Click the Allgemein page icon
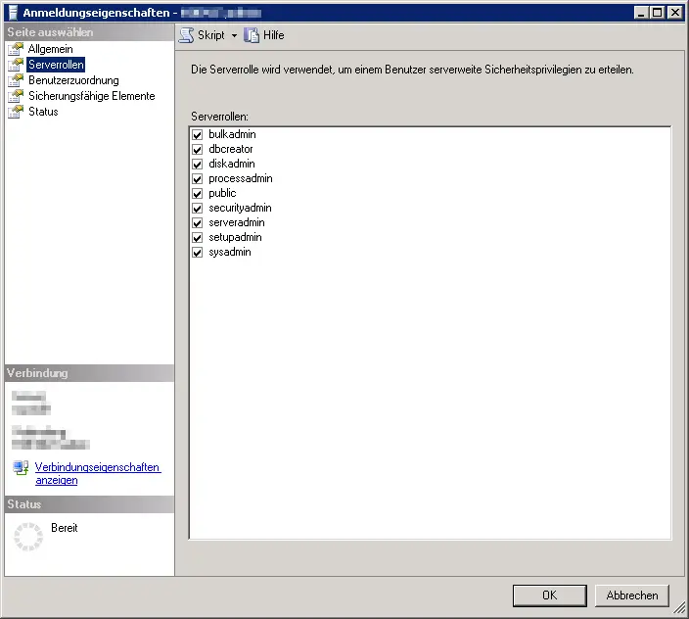 16,49
